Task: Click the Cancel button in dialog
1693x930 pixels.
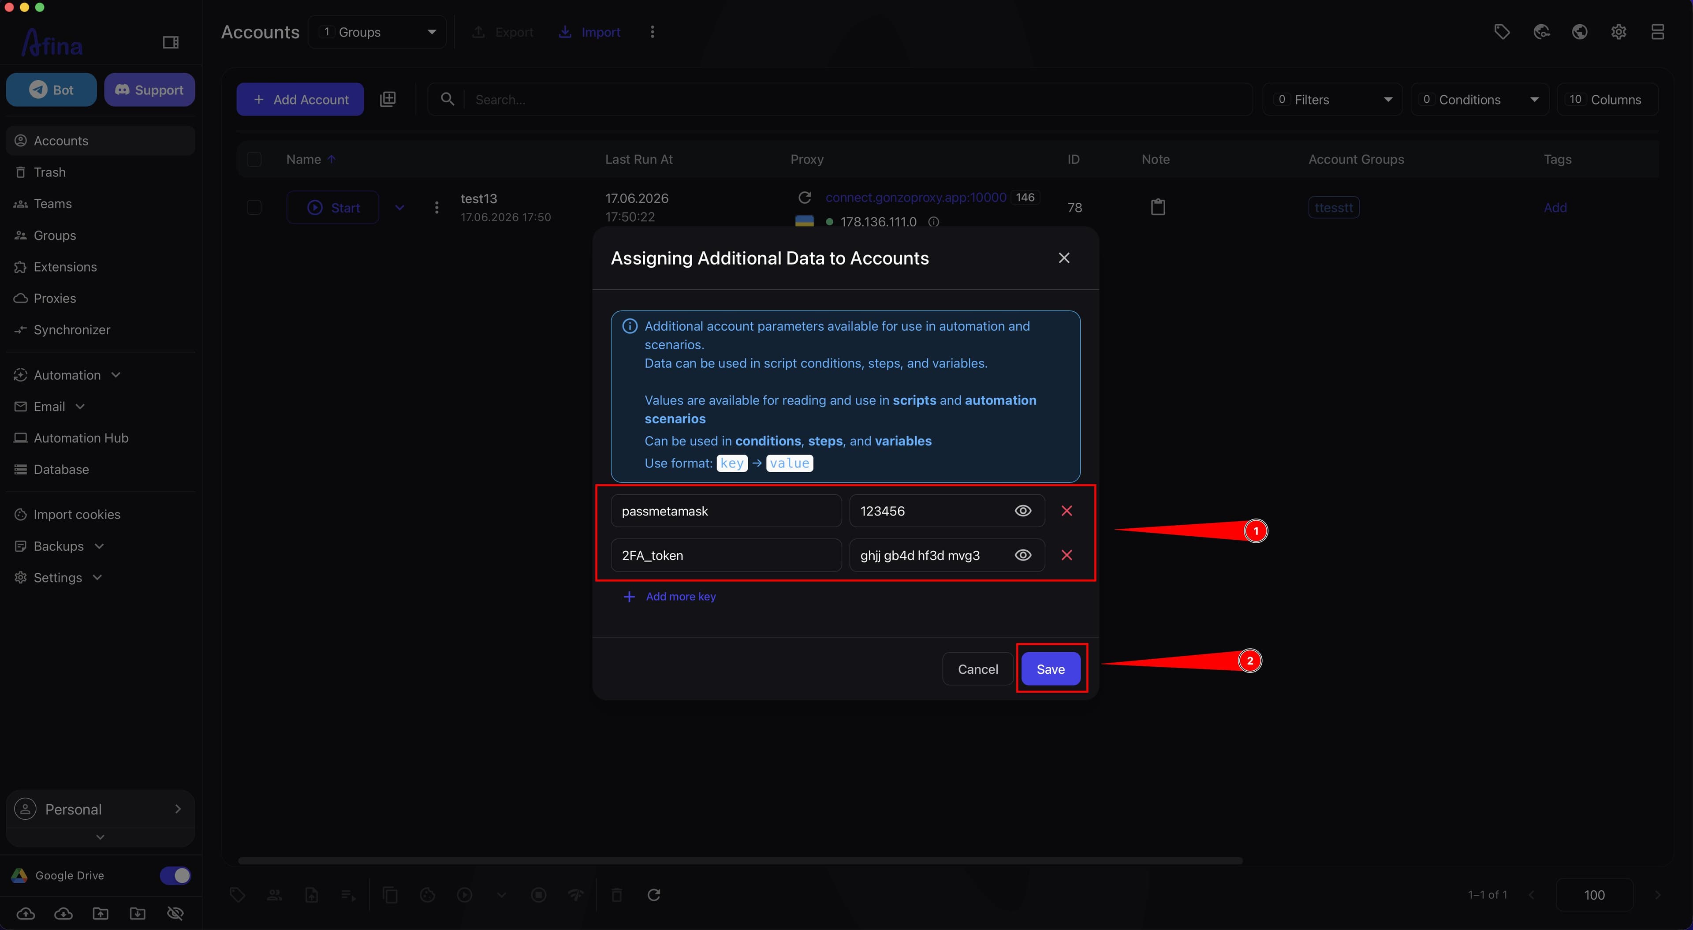Action: coord(978,669)
